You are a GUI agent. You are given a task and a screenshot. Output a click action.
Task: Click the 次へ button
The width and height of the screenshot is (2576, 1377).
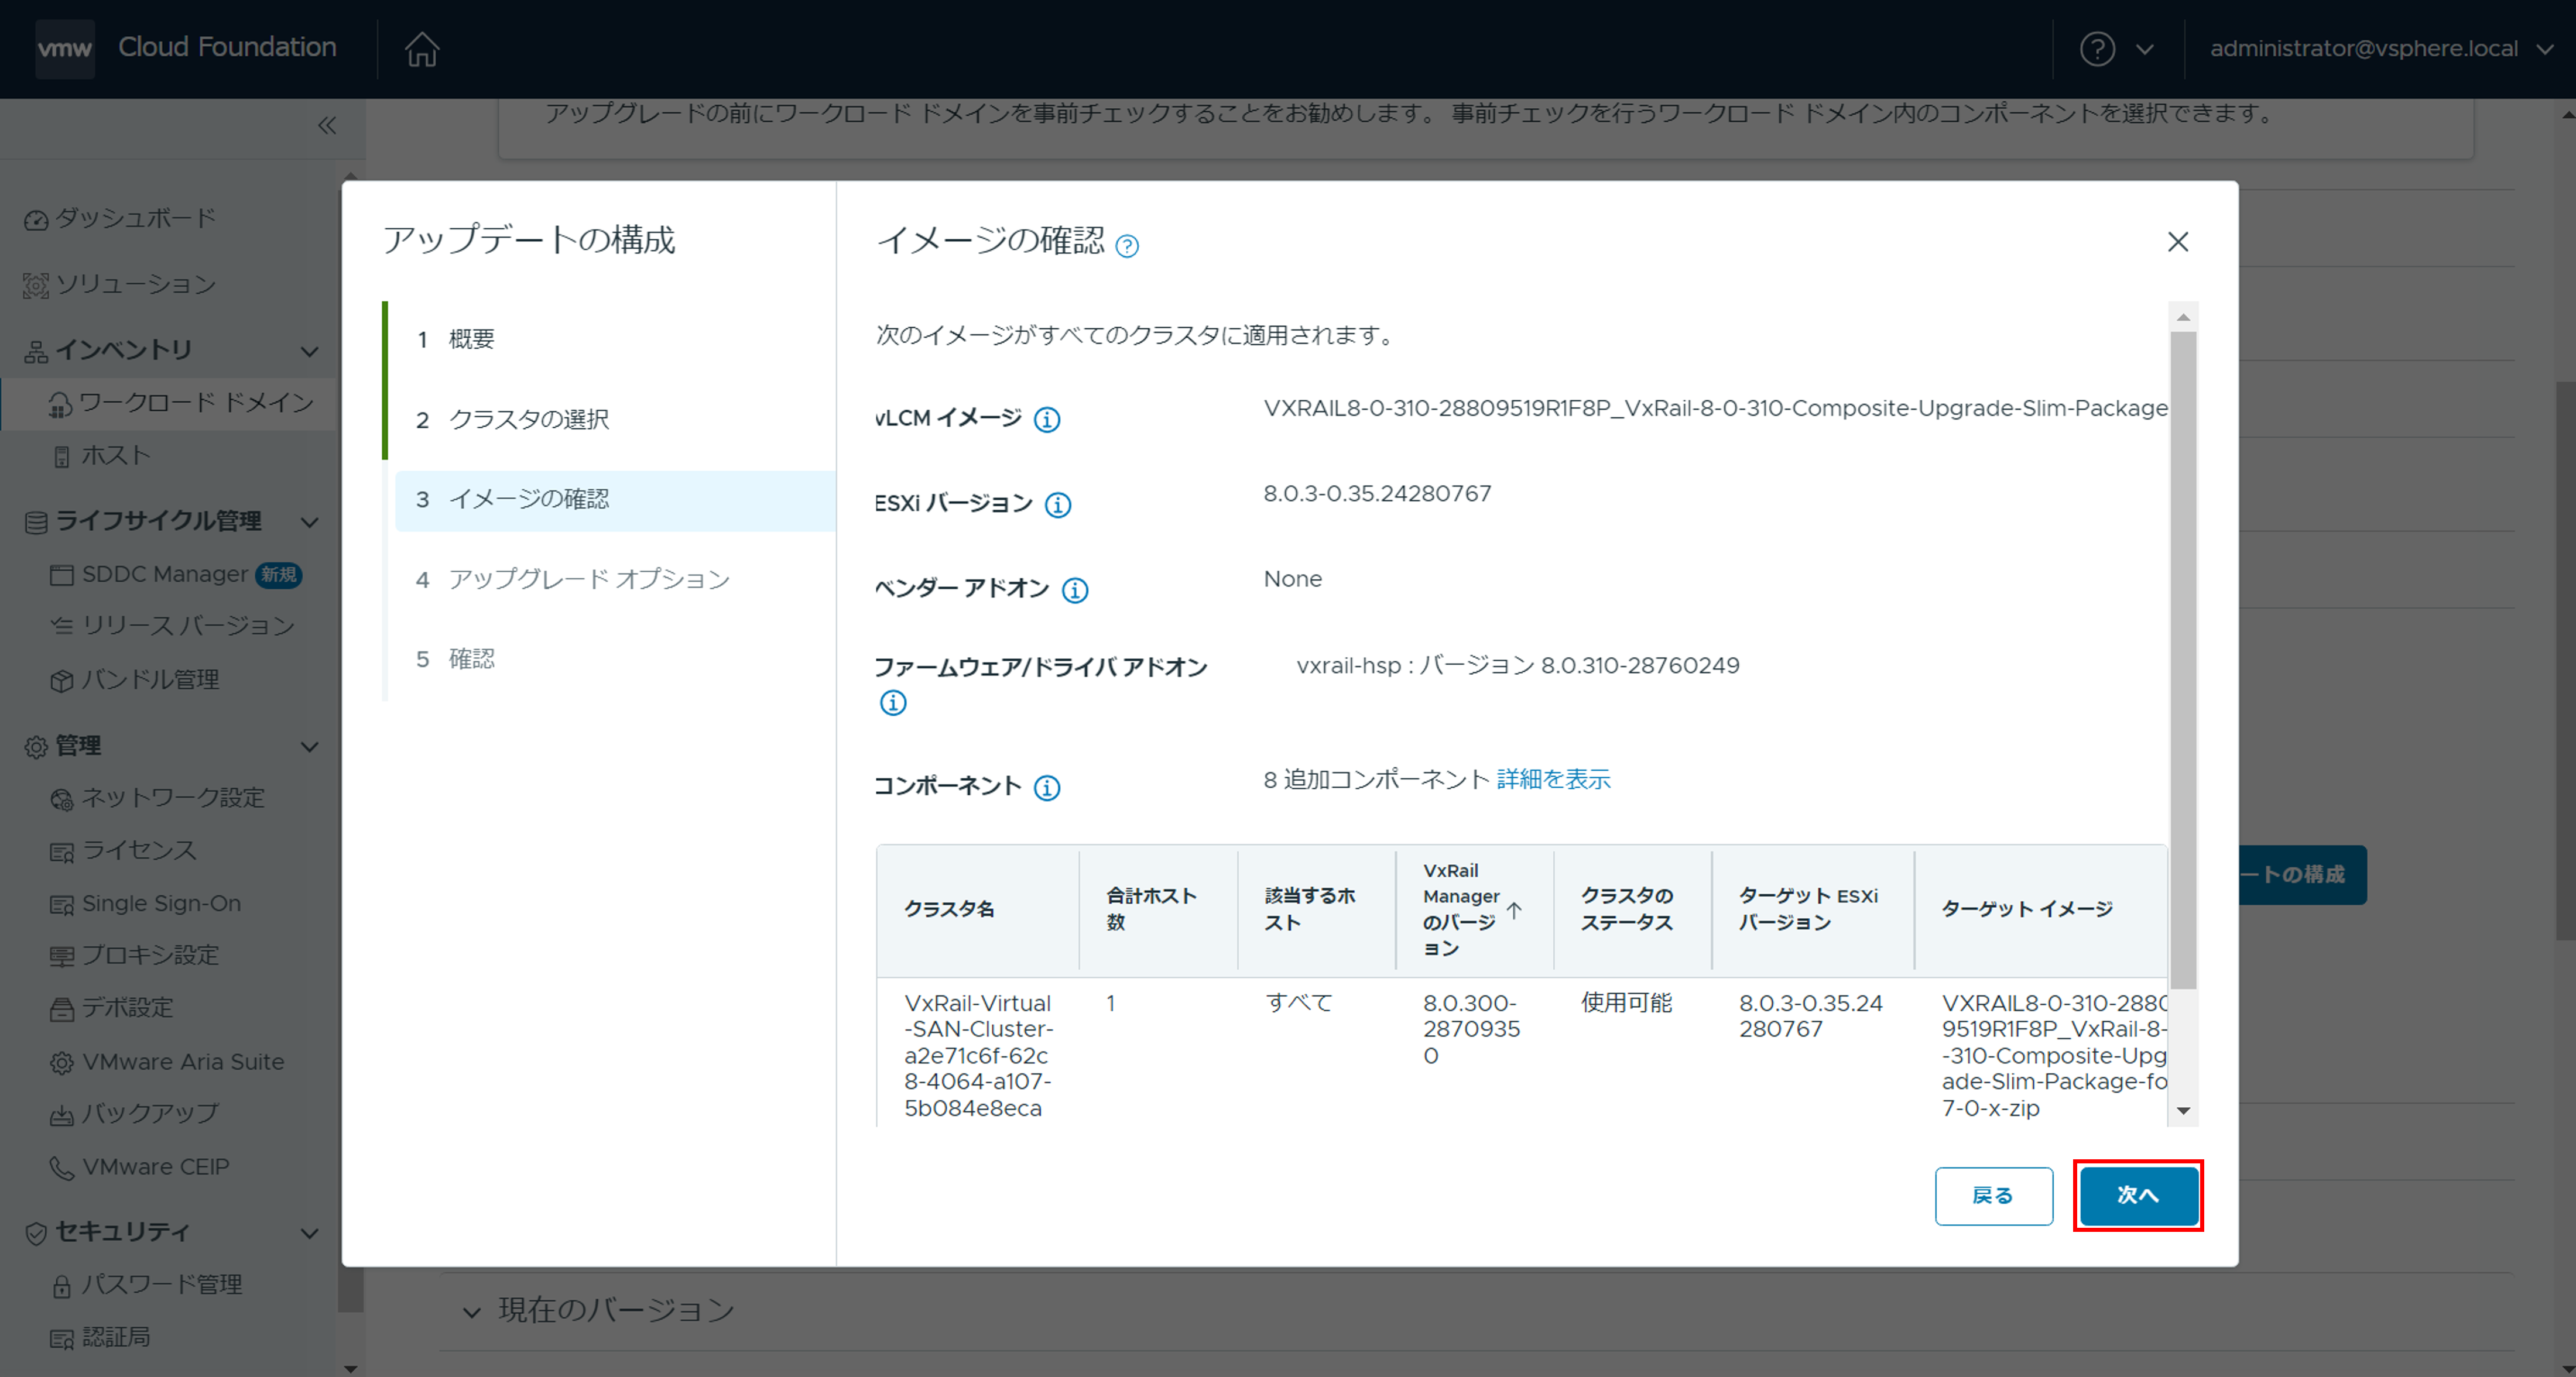pos(2138,1195)
